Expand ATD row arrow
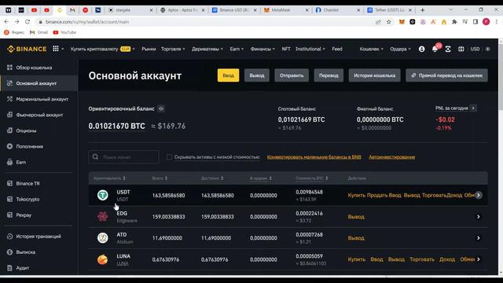This screenshot has width=503, height=283. [x=479, y=237]
